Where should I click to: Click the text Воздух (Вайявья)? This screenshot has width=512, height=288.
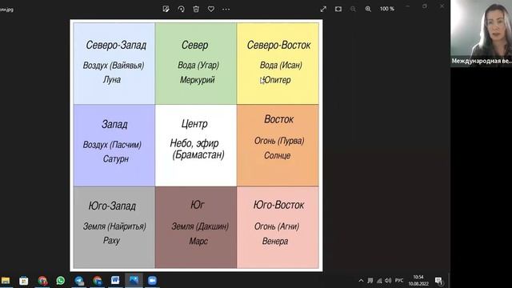tap(114, 66)
